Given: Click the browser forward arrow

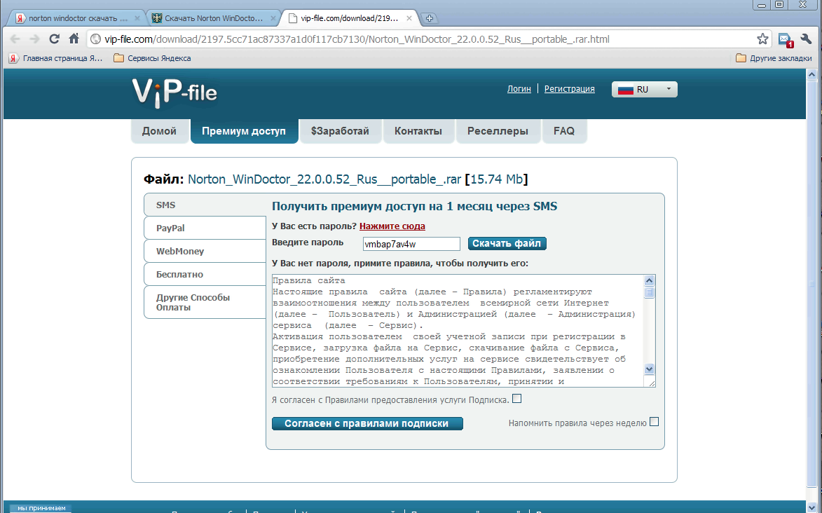Looking at the screenshot, I should 34,39.
